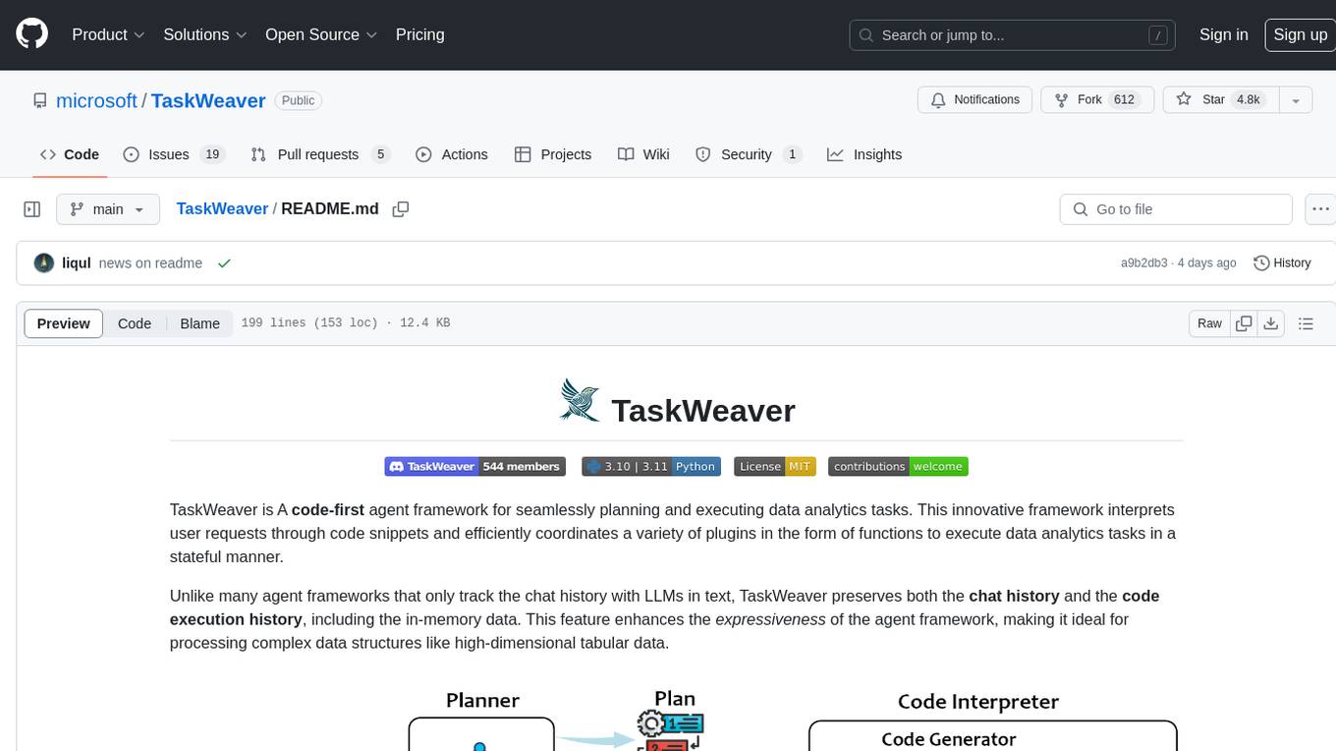Click the star count 4.8k
Viewport: 1336px width, 751px height.
tap(1248, 100)
